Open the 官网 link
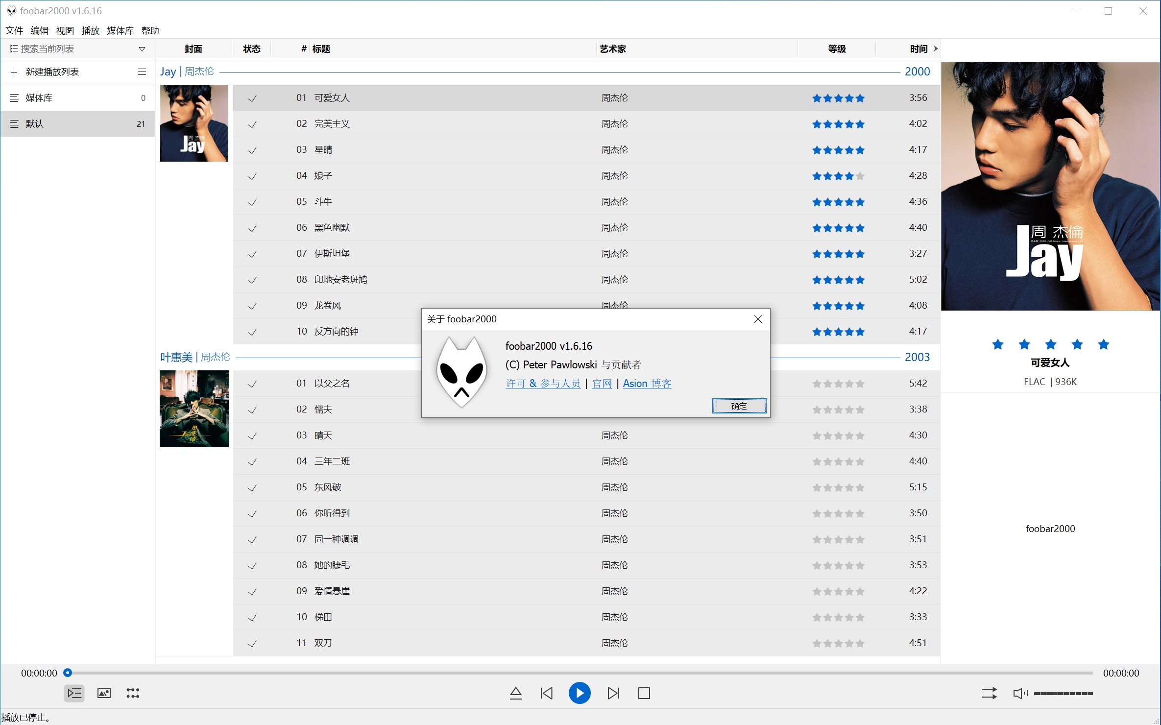Screen dimensions: 1161x725 (602, 384)
